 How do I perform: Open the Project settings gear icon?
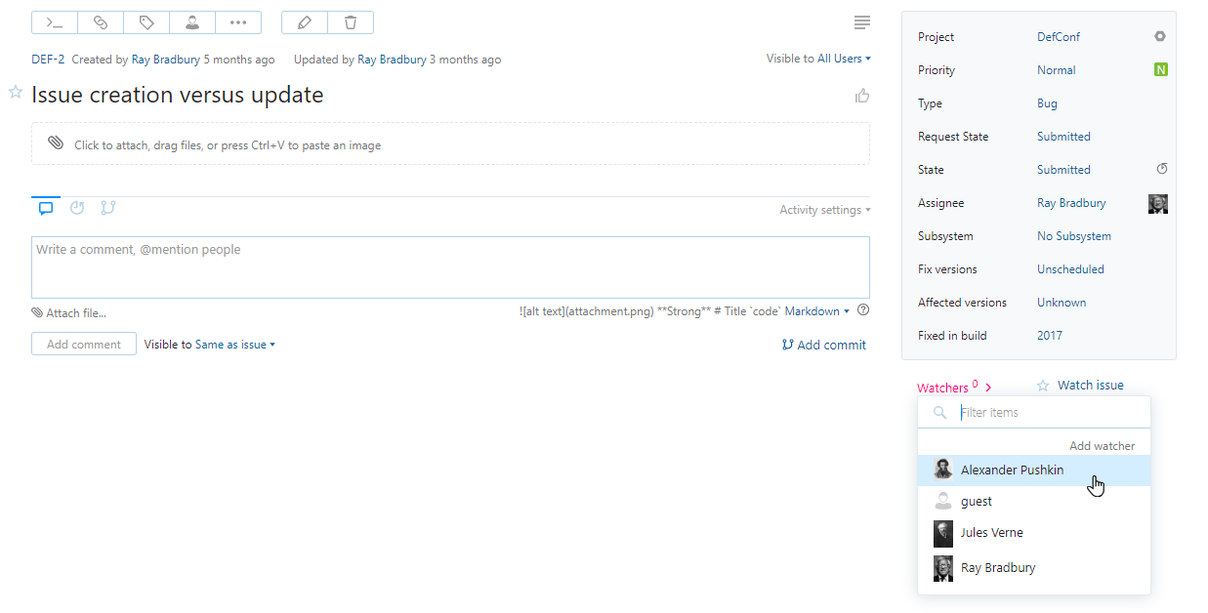pyautogui.click(x=1159, y=36)
